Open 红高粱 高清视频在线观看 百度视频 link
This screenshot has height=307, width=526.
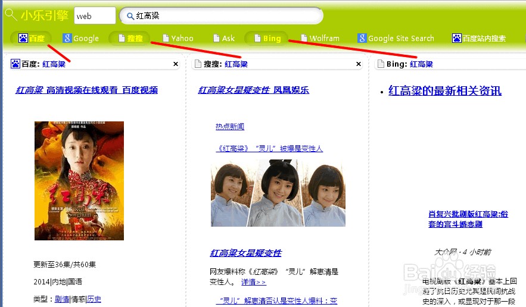tap(86, 90)
